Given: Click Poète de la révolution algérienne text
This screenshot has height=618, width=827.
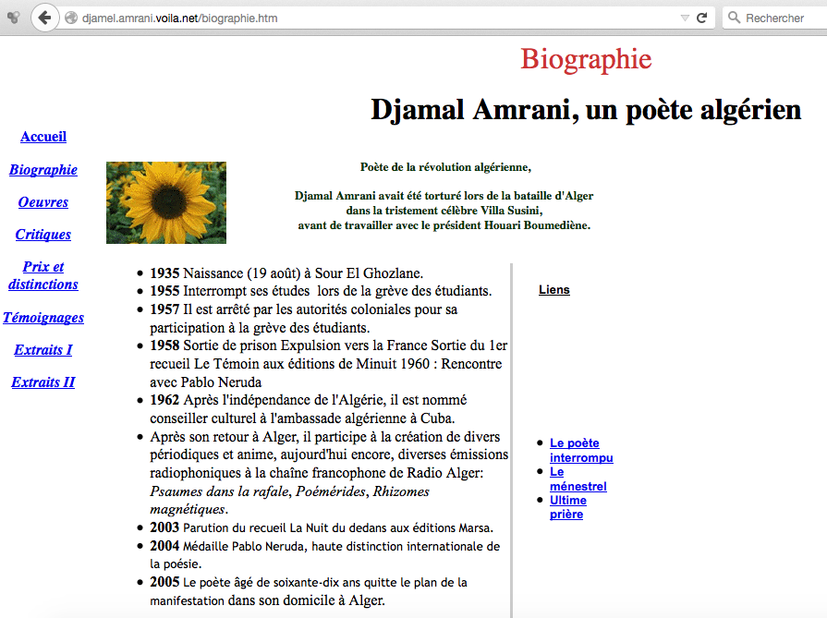Looking at the screenshot, I should pos(445,167).
